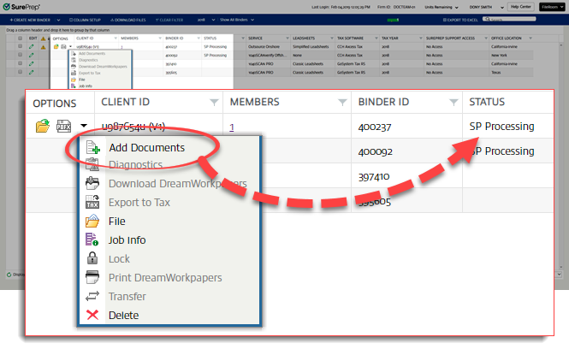
Task: Click the yellow folder File icon in menu
Action: point(92,222)
